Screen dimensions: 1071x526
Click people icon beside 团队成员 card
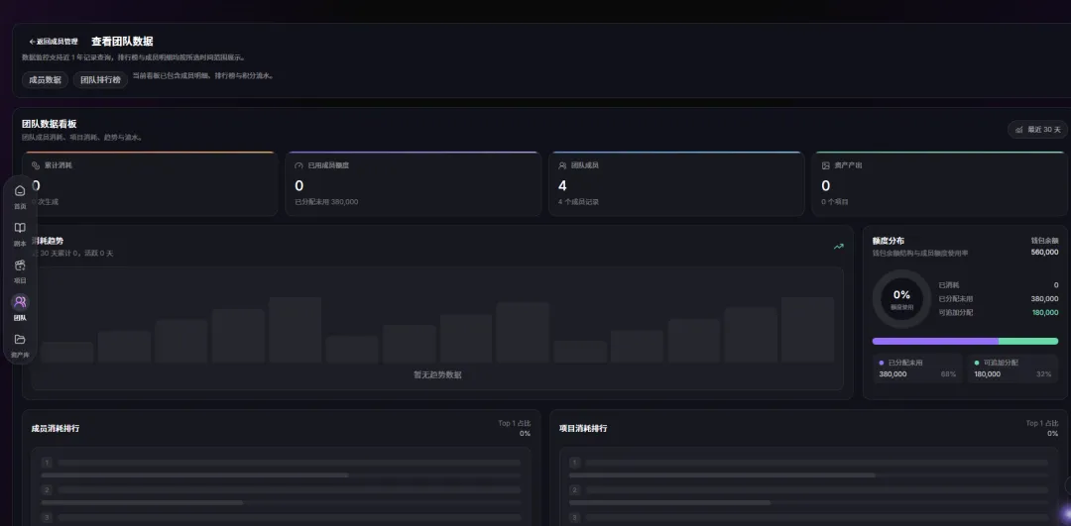point(562,165)
